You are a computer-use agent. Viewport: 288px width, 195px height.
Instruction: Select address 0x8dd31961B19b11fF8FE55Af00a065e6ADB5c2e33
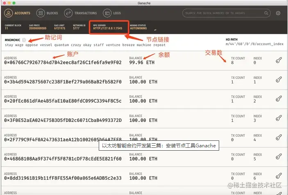(63, 178)
